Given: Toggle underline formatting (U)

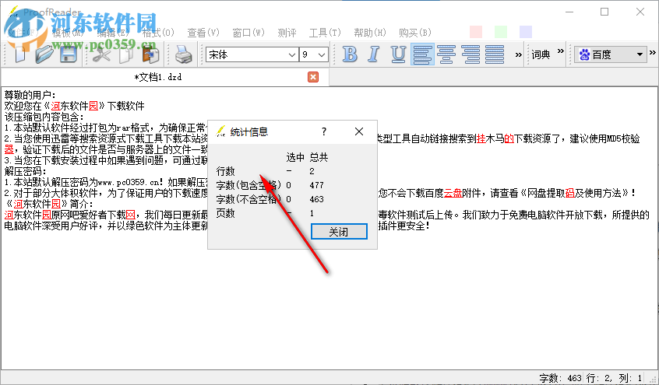Looking at the screenshot, I should [x=398, y=54].
